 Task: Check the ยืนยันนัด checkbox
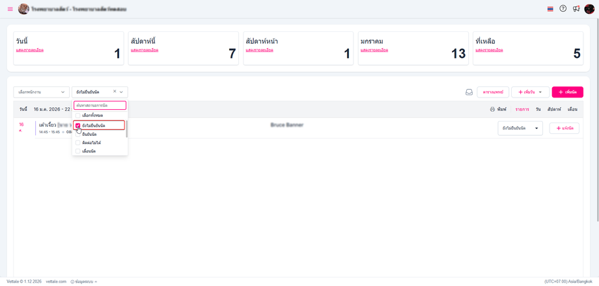pyautogui.click(x=78, y=135)
